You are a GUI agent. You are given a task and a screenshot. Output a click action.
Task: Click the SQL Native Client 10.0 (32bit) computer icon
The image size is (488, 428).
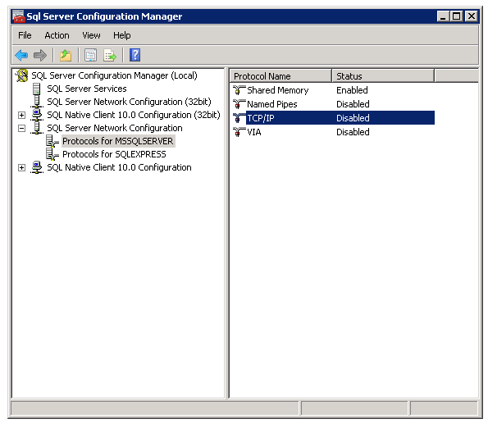37,115
